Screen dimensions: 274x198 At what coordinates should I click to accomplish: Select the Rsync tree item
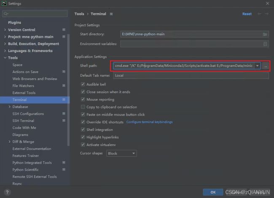pyautogui.click(x=17, y=184)
